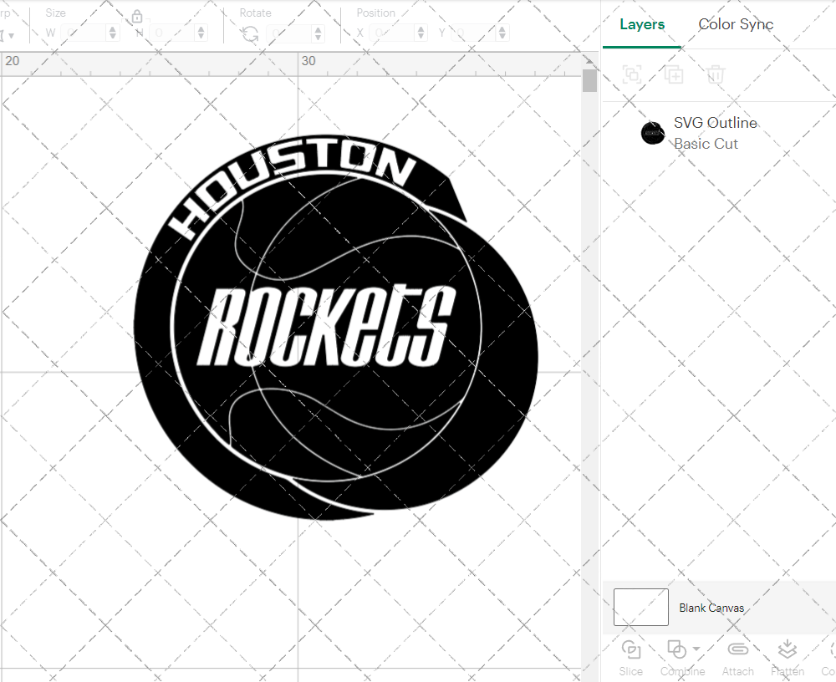Open the Rotate angle stepper arrows

coord(317,32)
